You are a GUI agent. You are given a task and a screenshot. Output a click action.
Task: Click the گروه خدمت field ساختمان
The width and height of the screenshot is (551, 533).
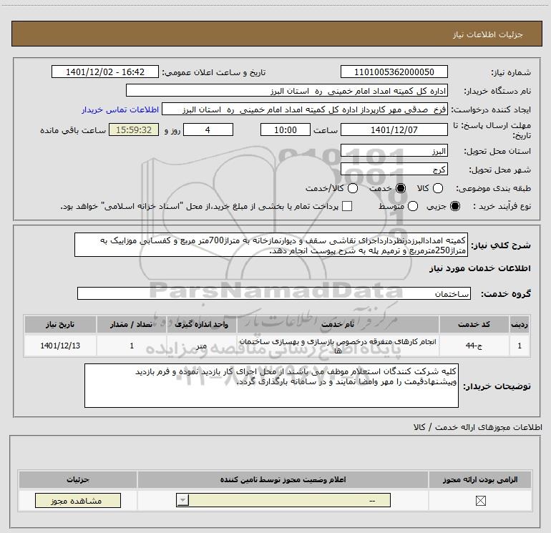coord(274,293)
